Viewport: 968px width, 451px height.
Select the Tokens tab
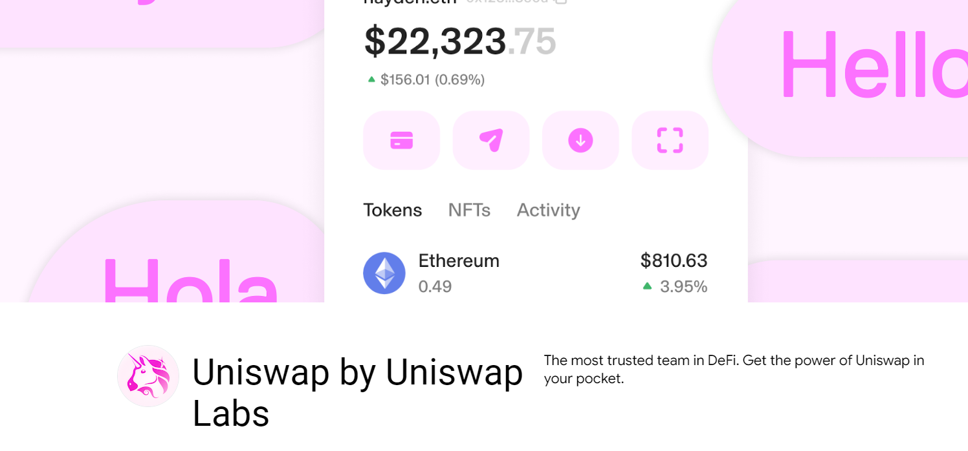pyautogui.click(x=392, y=210)
